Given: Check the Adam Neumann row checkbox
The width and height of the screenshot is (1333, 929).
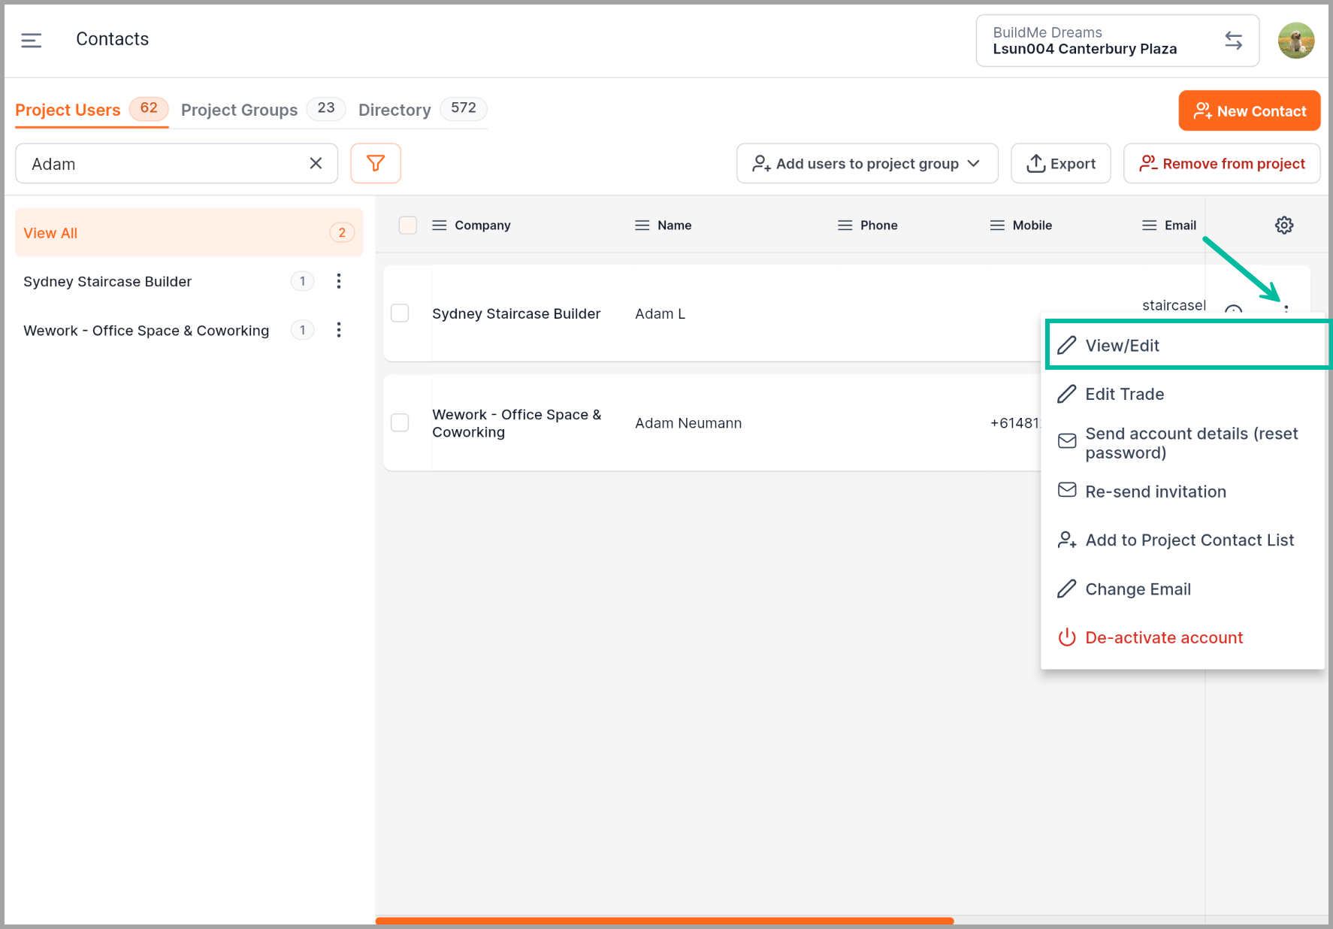Looking at the screenshot, I should tap(400, 423).
